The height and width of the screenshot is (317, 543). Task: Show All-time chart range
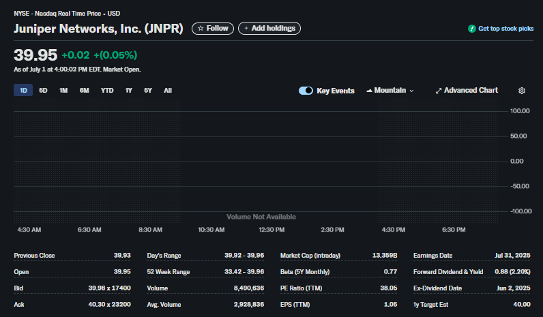coord(168,90)
